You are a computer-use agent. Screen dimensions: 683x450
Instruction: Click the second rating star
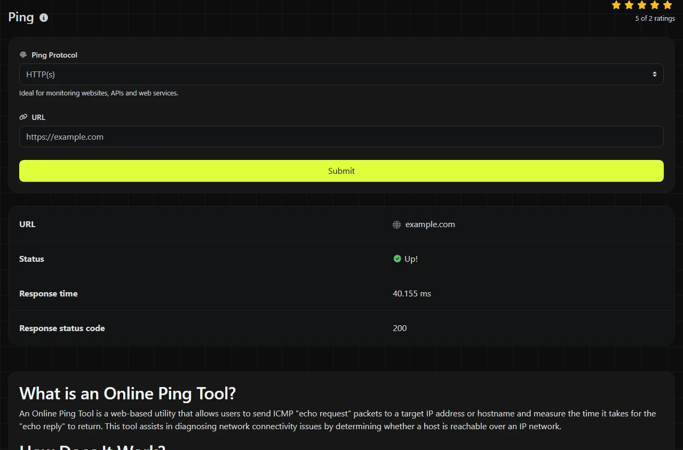click(629, 5)
